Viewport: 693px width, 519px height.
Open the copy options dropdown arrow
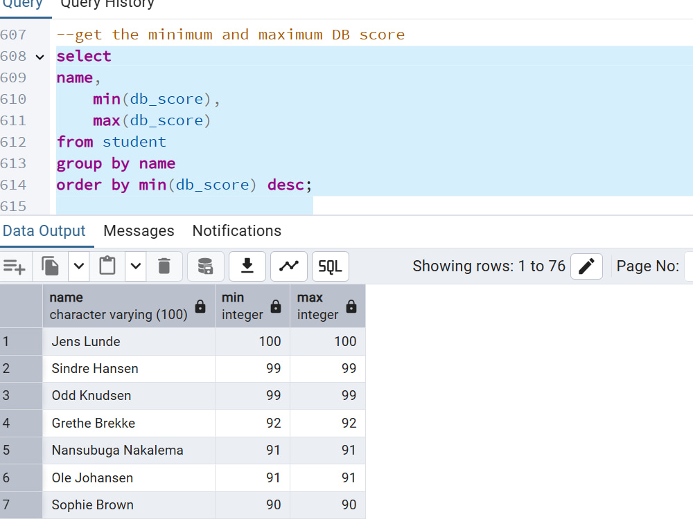[79, 266]
